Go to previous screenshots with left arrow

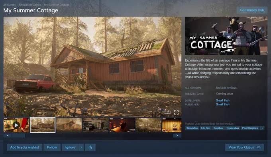pos(8,136)
